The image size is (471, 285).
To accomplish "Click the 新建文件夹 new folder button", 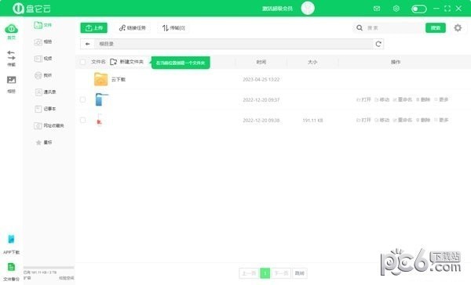I will pyautogui.click(x=126, y=62).
